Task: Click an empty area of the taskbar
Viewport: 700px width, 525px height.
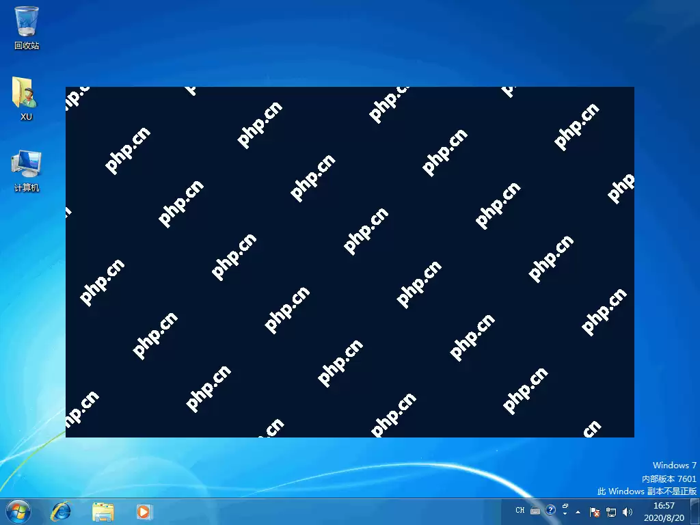Action: [328, 511]
